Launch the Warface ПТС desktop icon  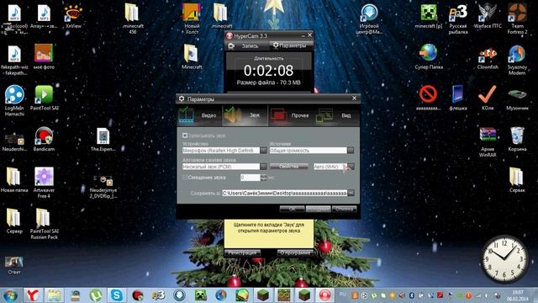pos(488,16)
